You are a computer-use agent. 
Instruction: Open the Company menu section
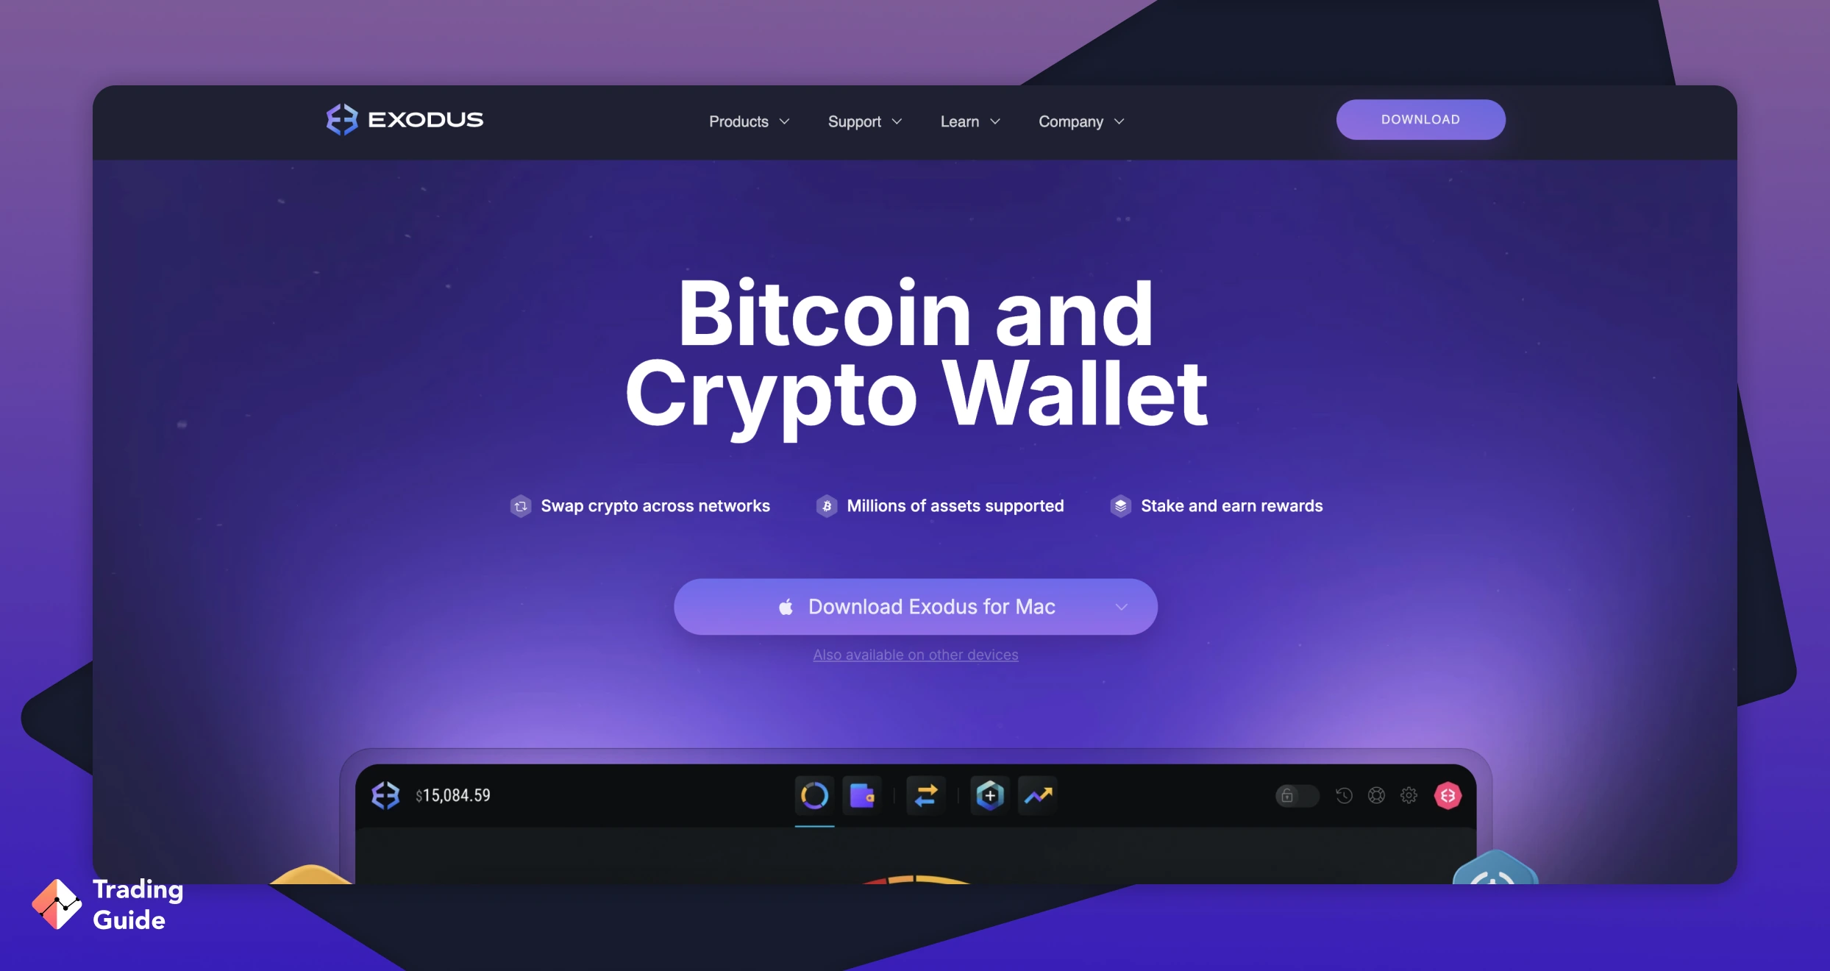1080,121
